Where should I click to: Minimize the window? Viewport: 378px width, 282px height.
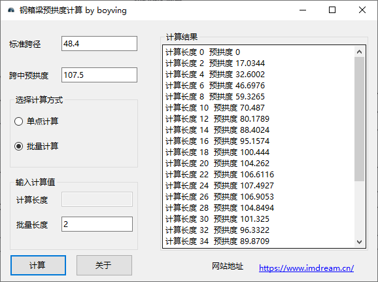[x=303, y=10]
